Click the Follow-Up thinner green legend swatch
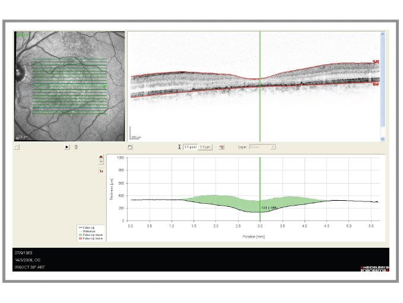The height and width of the screenshot is (303, 403). (81, 235)
